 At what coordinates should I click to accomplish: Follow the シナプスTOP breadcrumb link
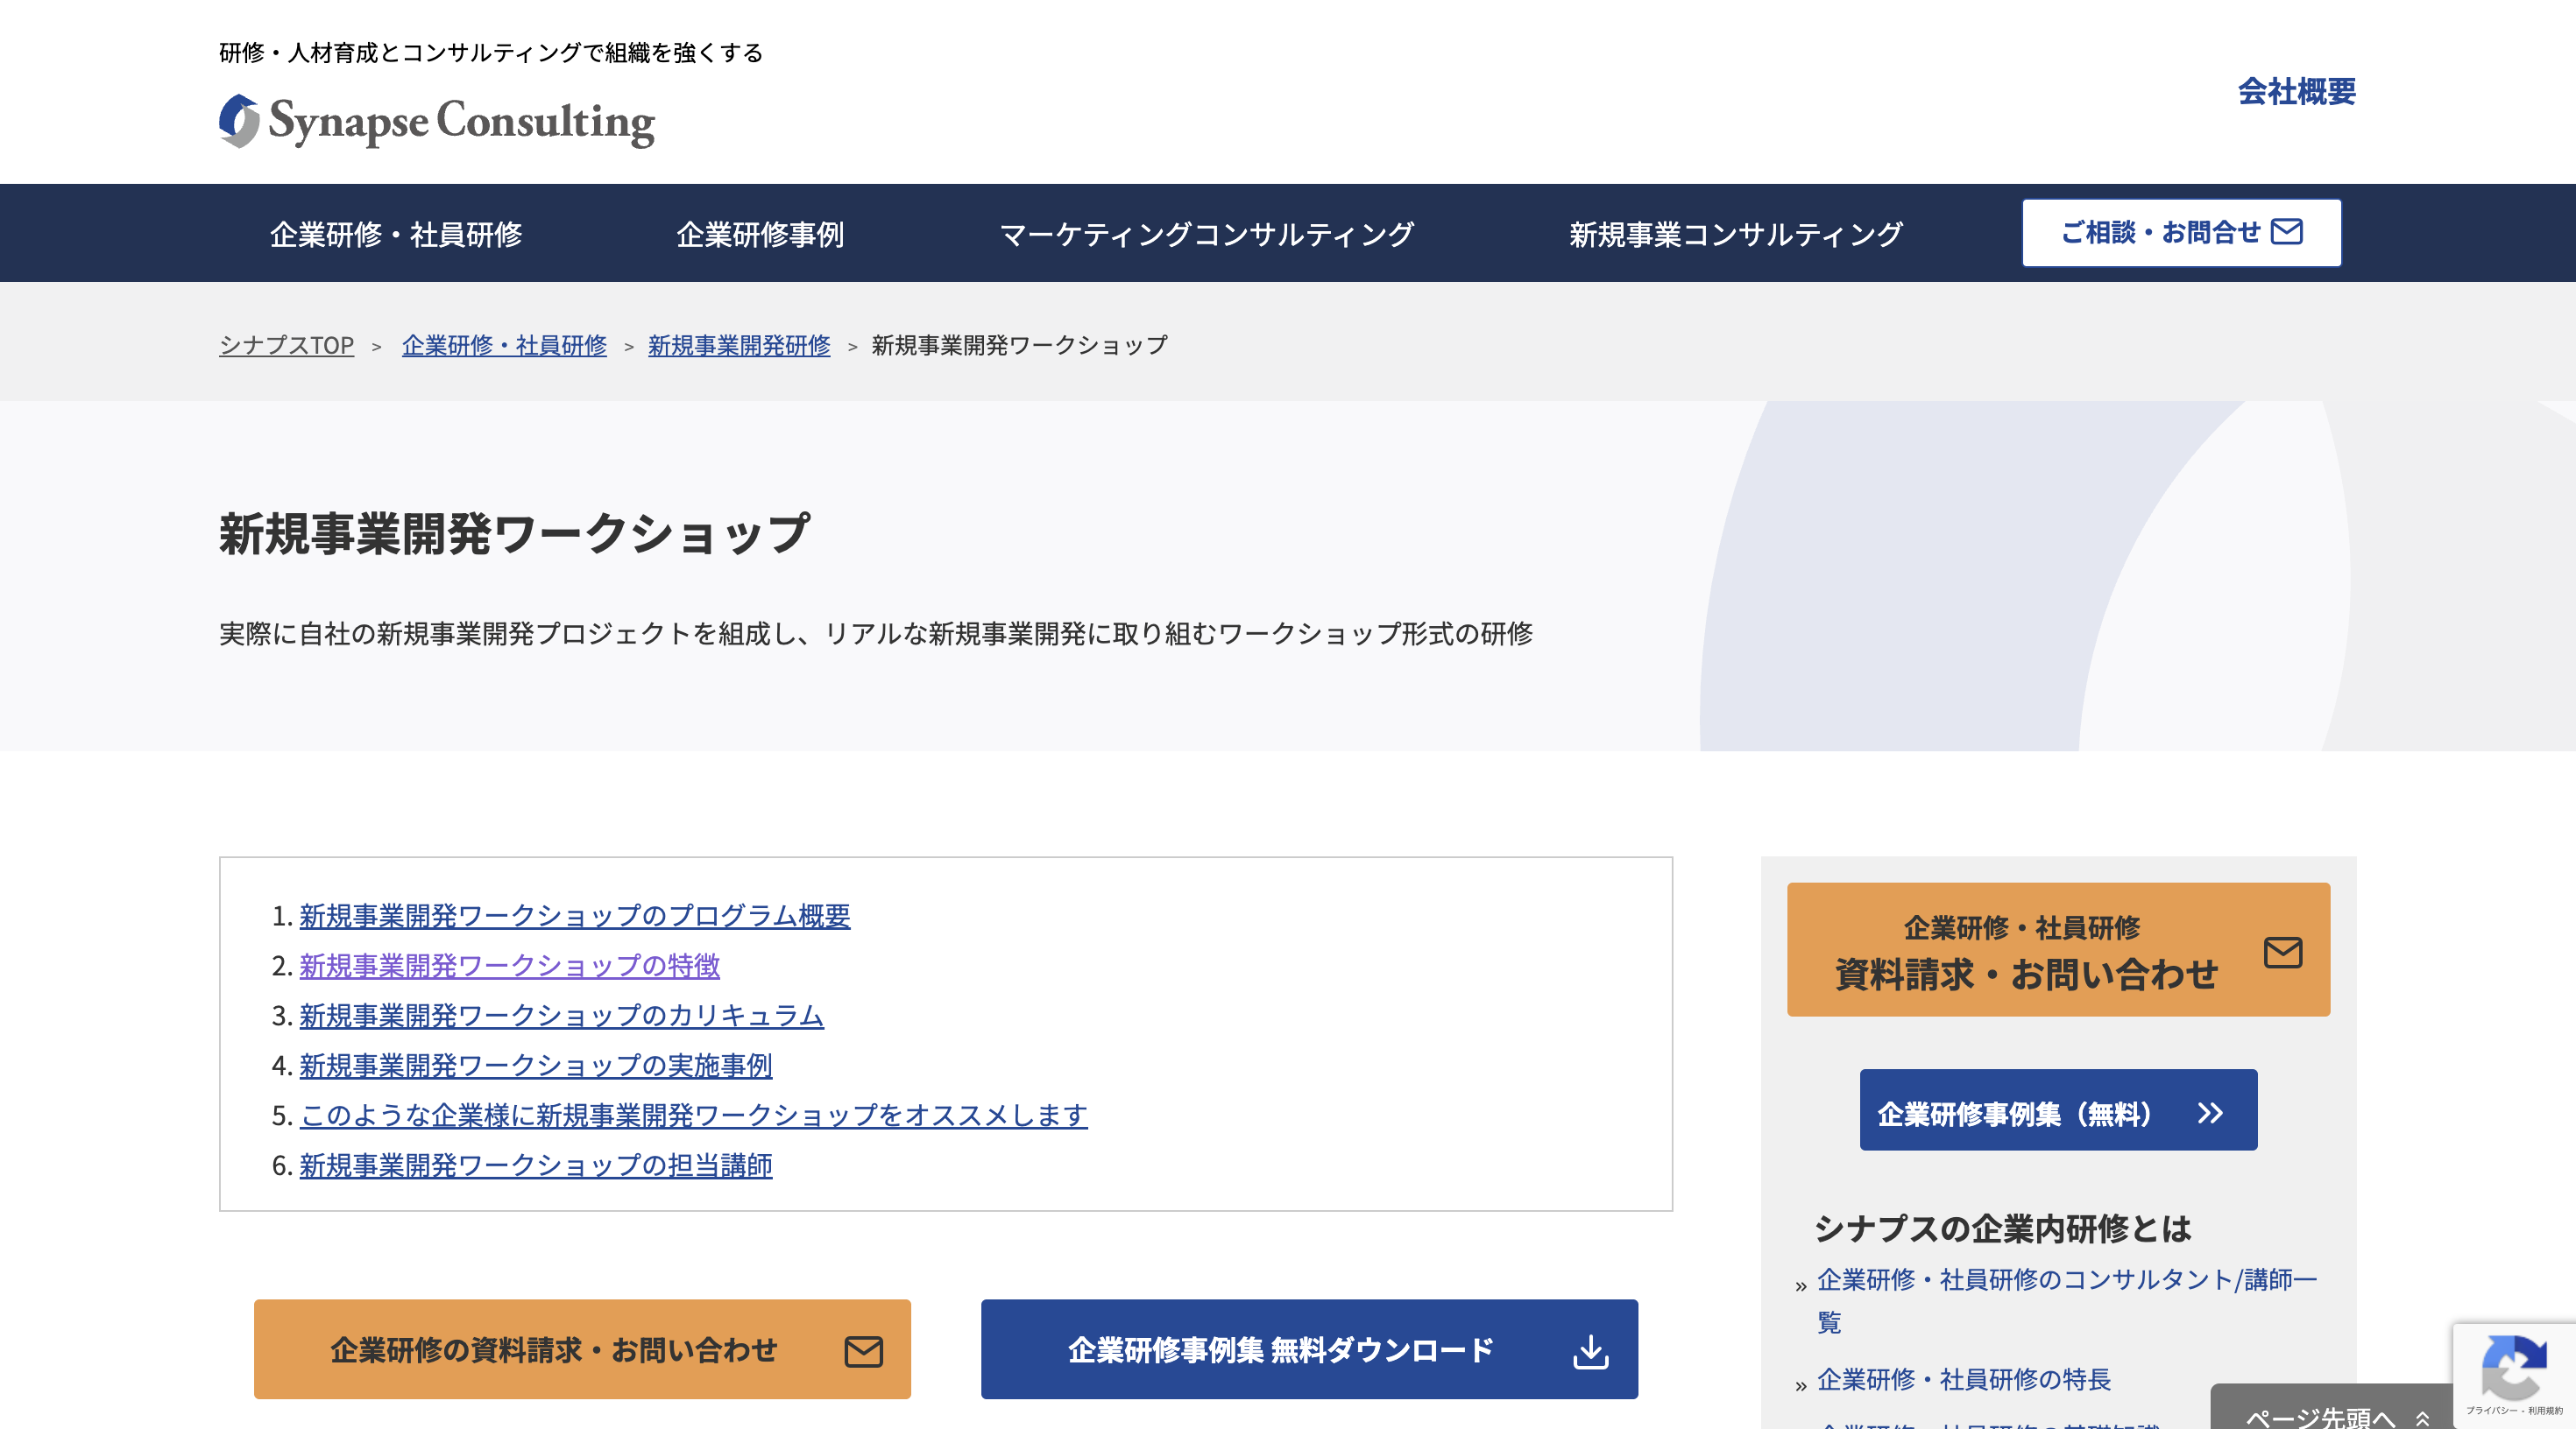coord(286,345)
